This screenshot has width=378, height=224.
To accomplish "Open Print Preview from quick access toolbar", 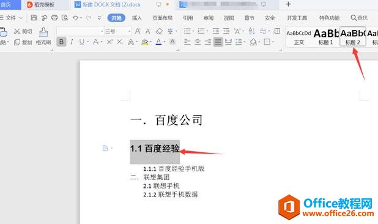I will [65, 18].
